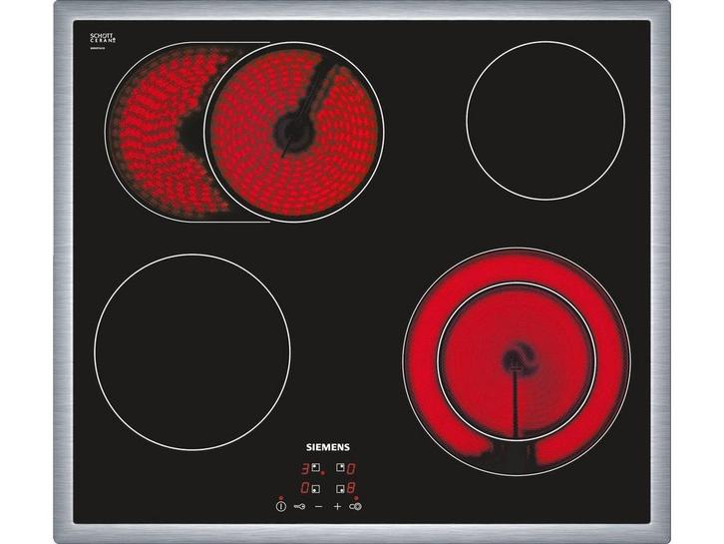This screenshot has height=544, width=724.
Task: Select the front-right cooking zone icon
Action: (x=340, y=488)
